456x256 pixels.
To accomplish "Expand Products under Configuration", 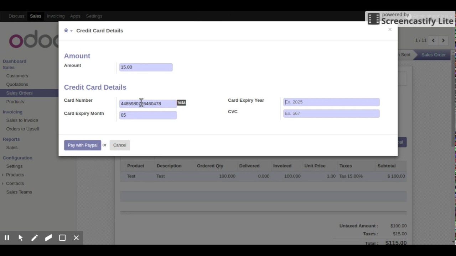I will (15, 175).
